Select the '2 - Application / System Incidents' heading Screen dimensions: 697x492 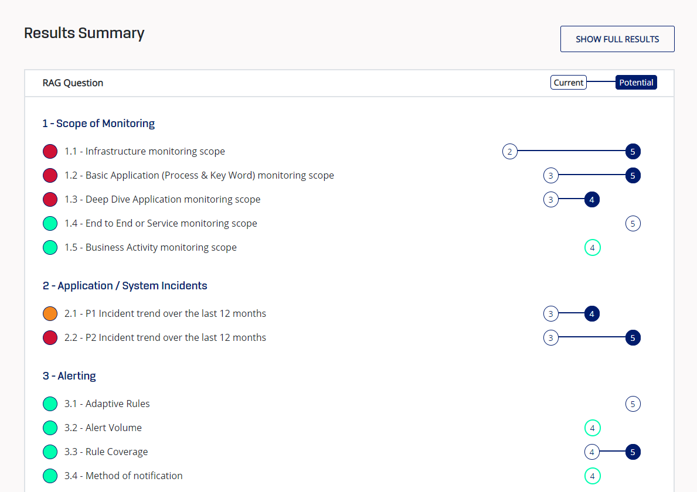[x=125, y=285]
